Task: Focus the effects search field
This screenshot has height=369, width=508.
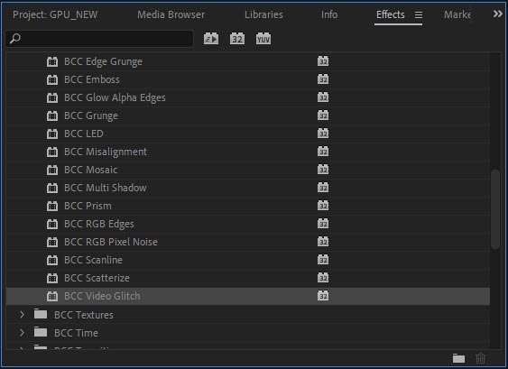Action: click(x=100, y=39)
